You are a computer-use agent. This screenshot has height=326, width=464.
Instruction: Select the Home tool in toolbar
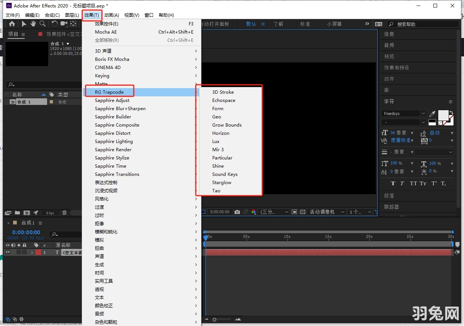point(12,24)
